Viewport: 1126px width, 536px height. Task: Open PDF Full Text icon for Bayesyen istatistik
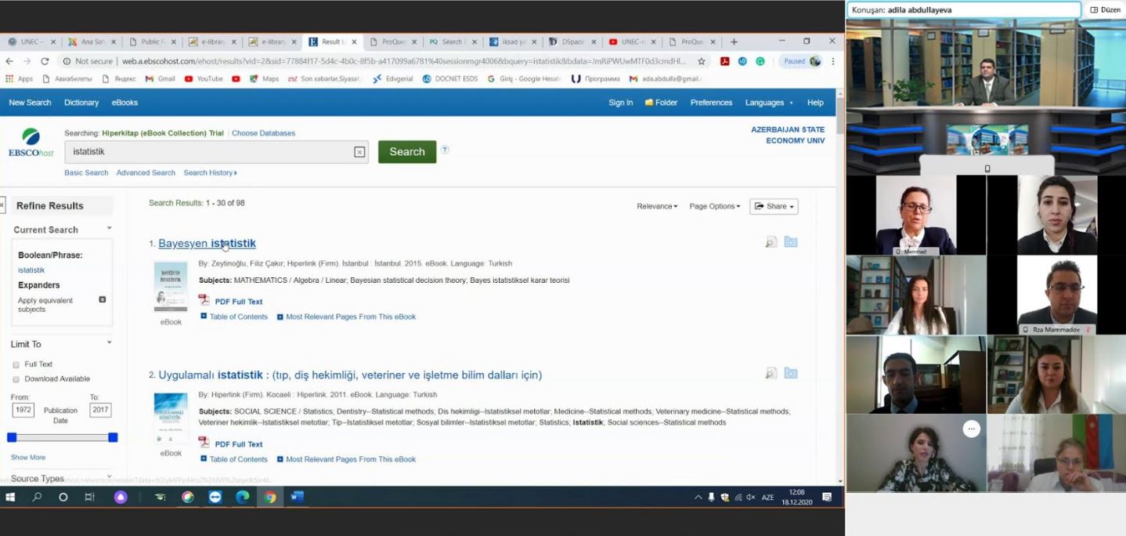pos(204,301)
